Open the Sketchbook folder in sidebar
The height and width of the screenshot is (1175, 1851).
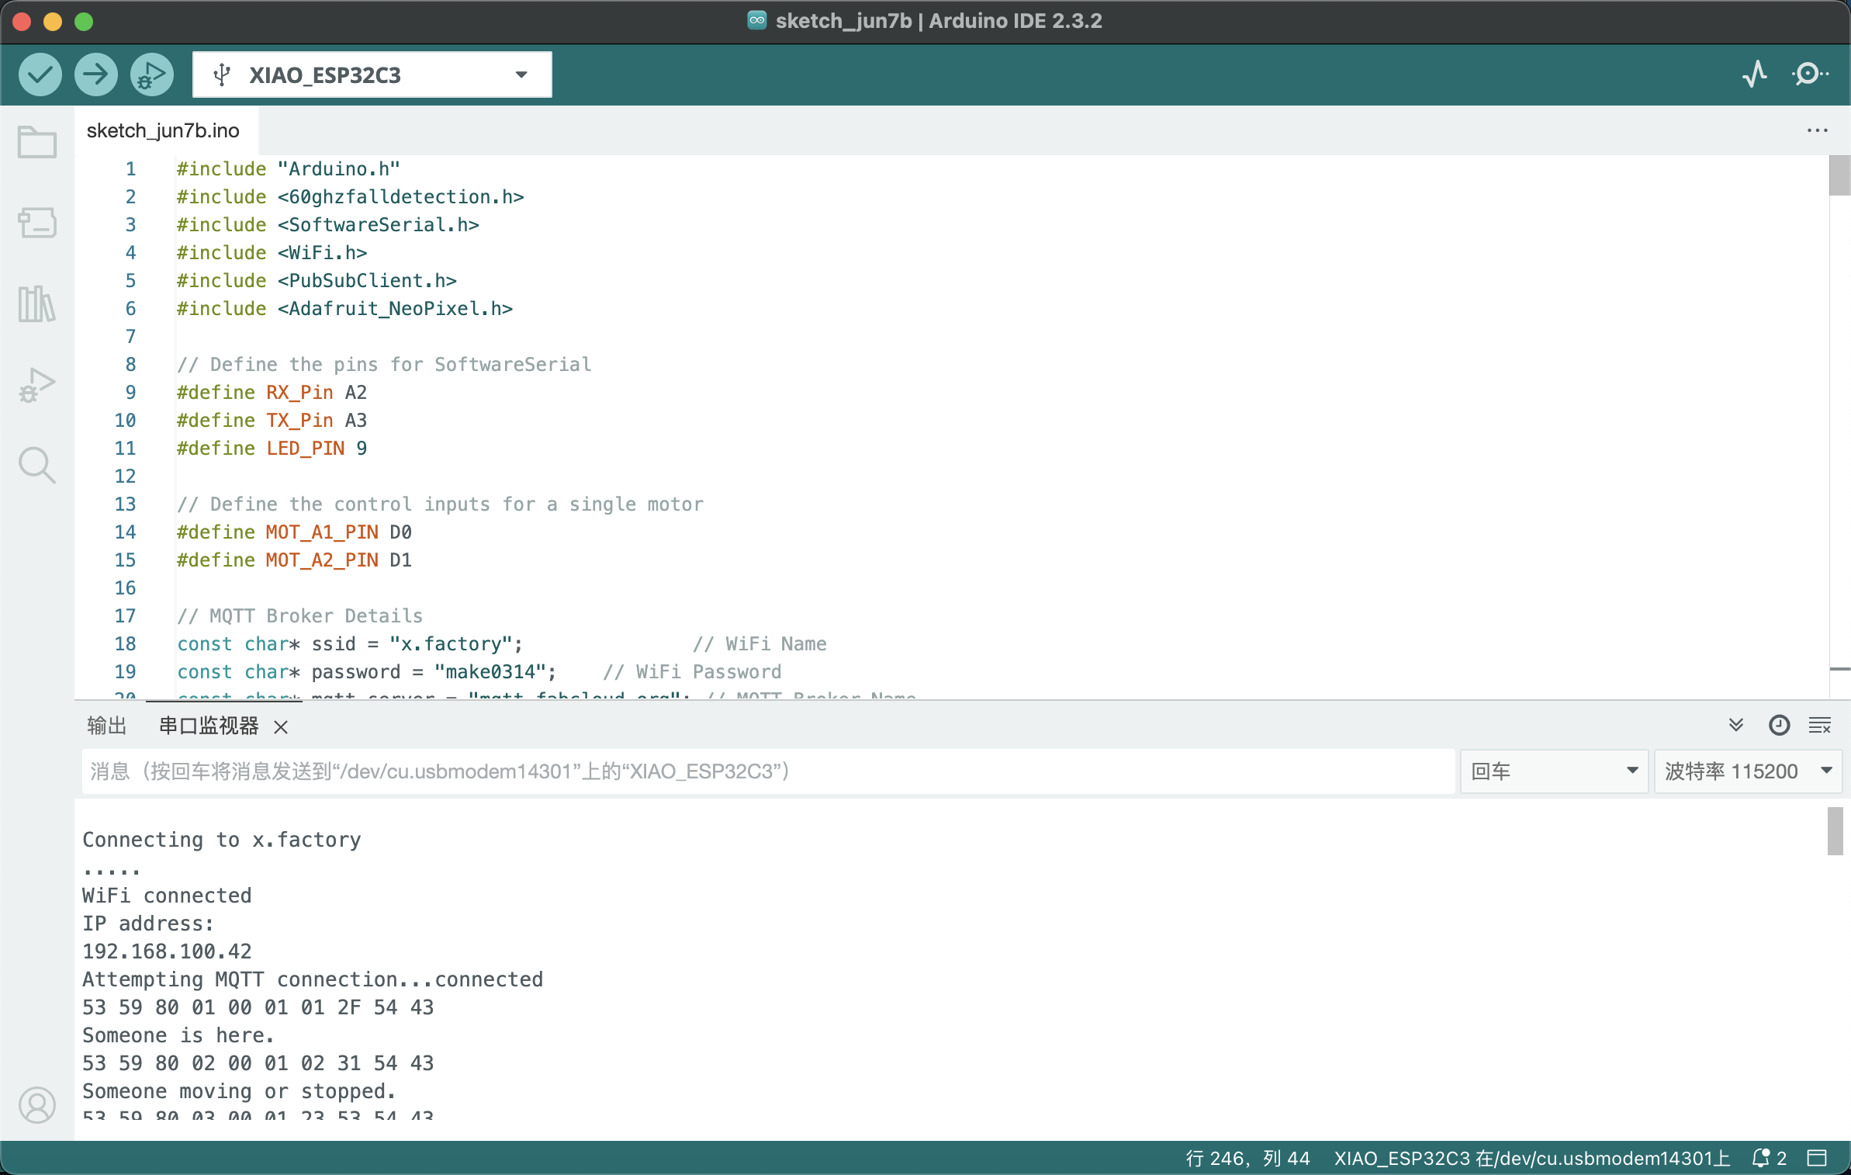(37, 142)
